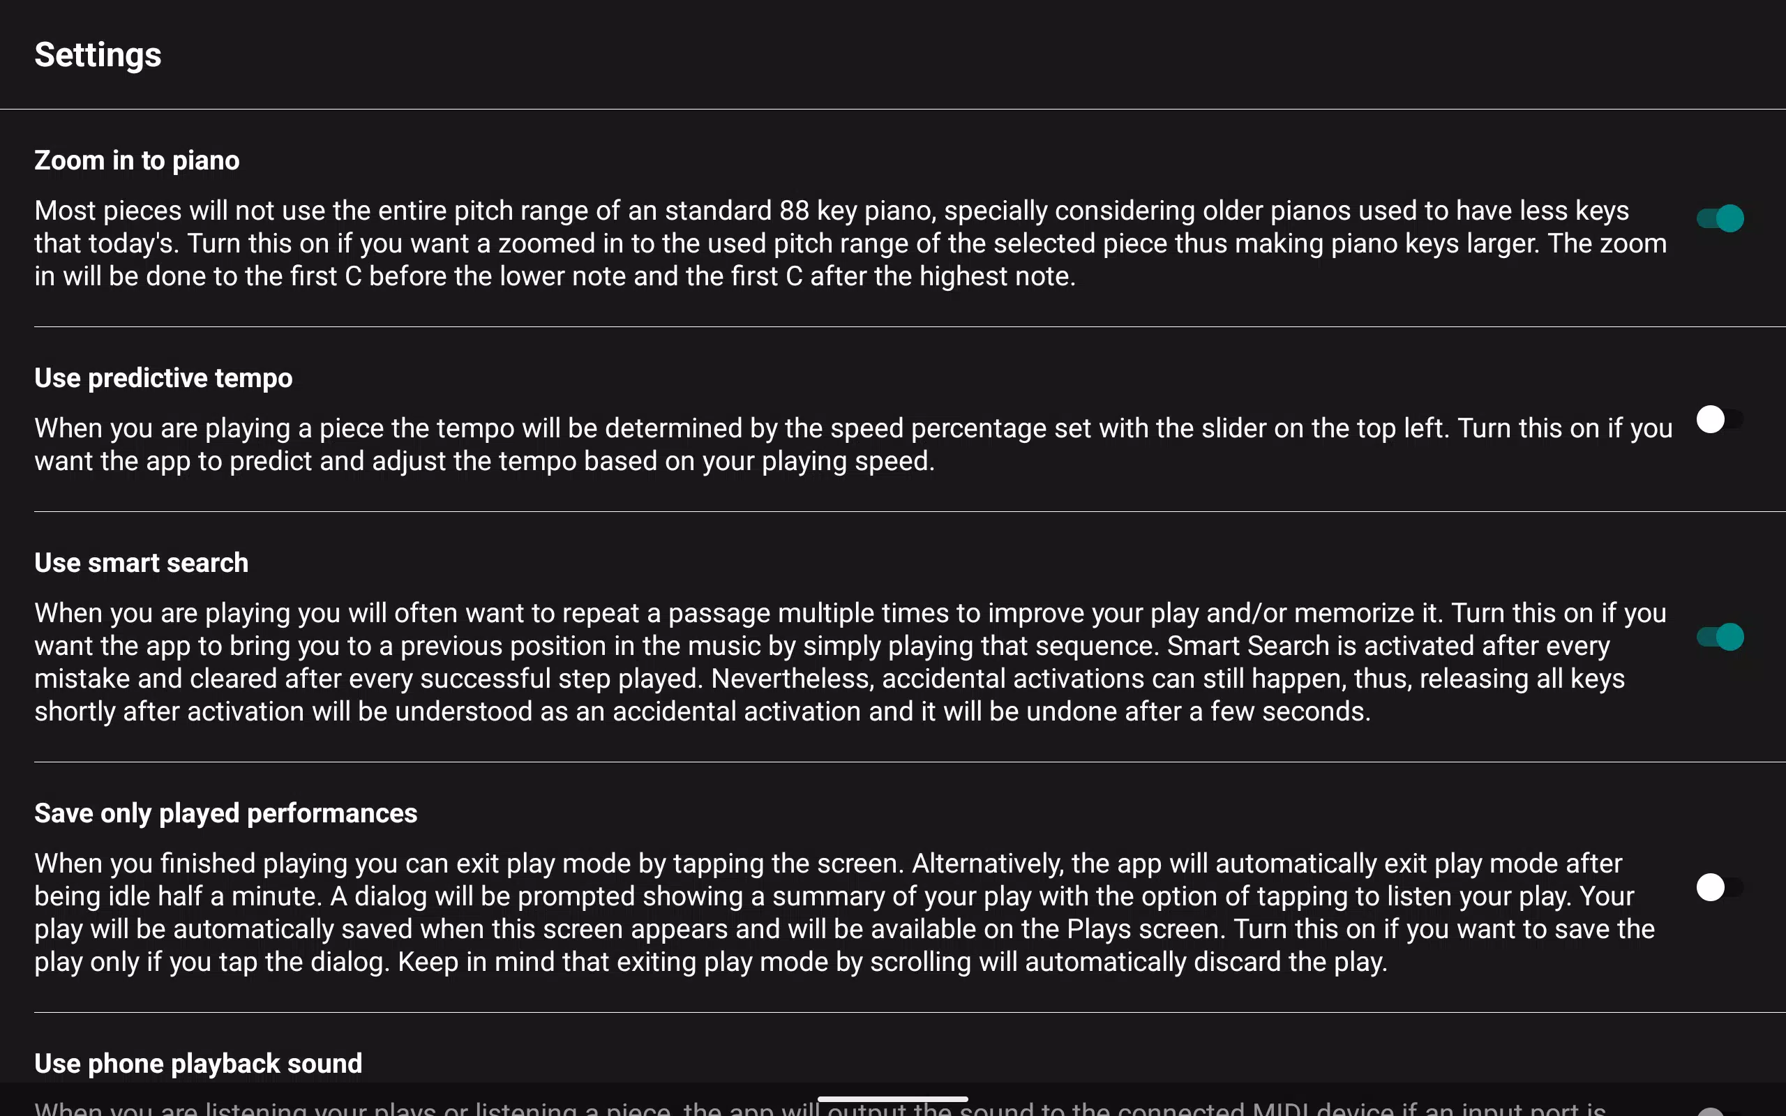Click the divider below Use predictive tempo section
The image size is (1786, 1116).
pos(908,511)
